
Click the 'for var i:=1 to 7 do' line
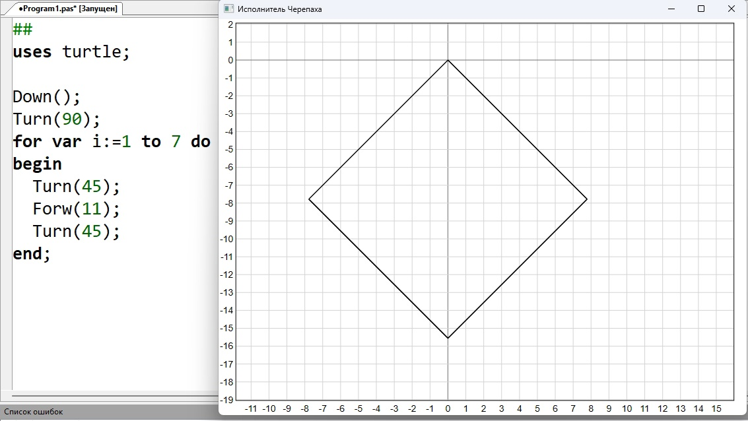pos(112,142)
